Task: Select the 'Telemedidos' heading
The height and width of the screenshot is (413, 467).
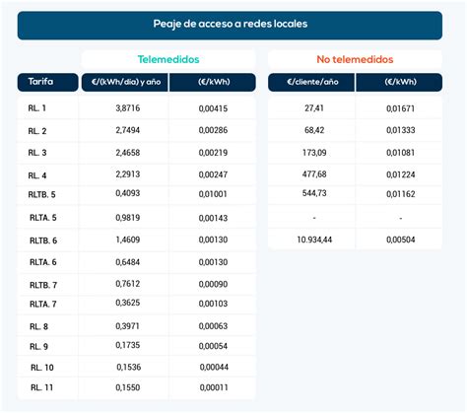Action: pos(168,59)
